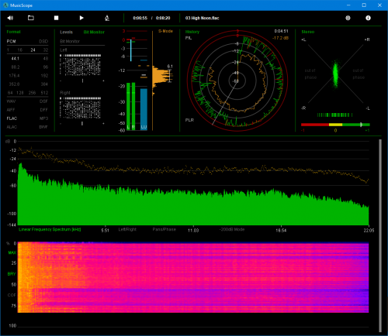Open settings via the gear icon
388x336 pixels.
(x=348, y=18)
